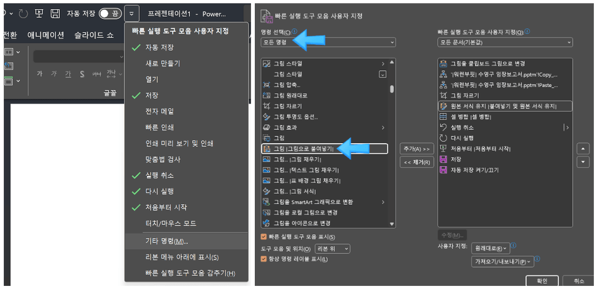Click the bold 가 icon in font group
596x287 pixels.
(39, 74)
